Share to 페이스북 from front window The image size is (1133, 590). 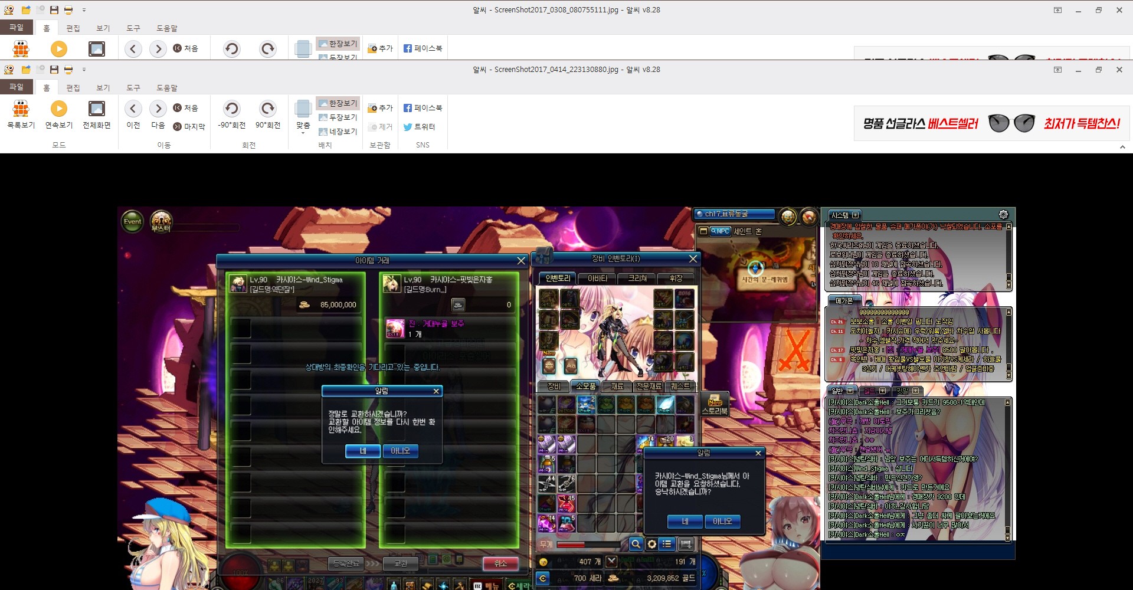click(x=423, y=108)
